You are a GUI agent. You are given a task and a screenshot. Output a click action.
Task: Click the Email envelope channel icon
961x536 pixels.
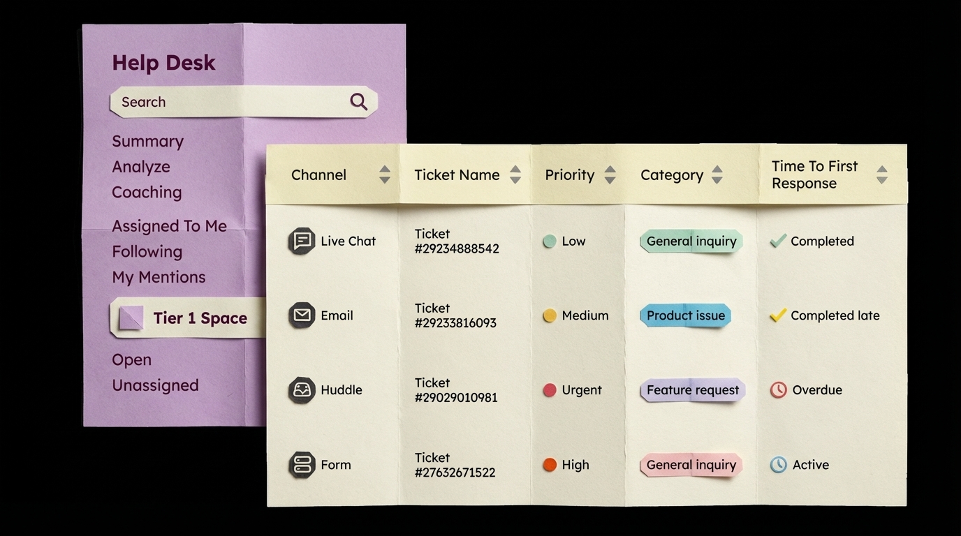point(302,315)
